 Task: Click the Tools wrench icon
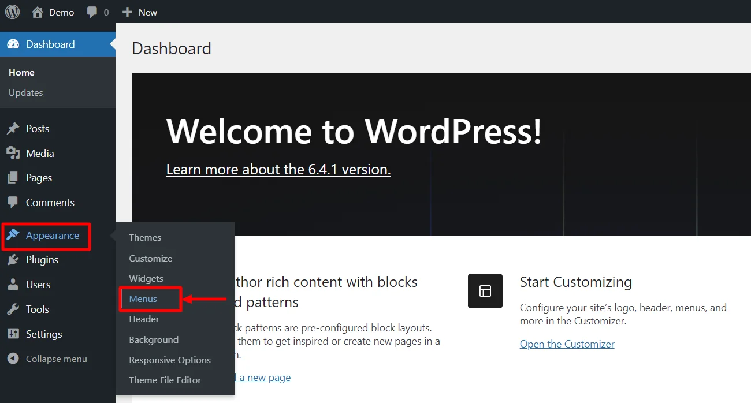[x=13, y=309]
